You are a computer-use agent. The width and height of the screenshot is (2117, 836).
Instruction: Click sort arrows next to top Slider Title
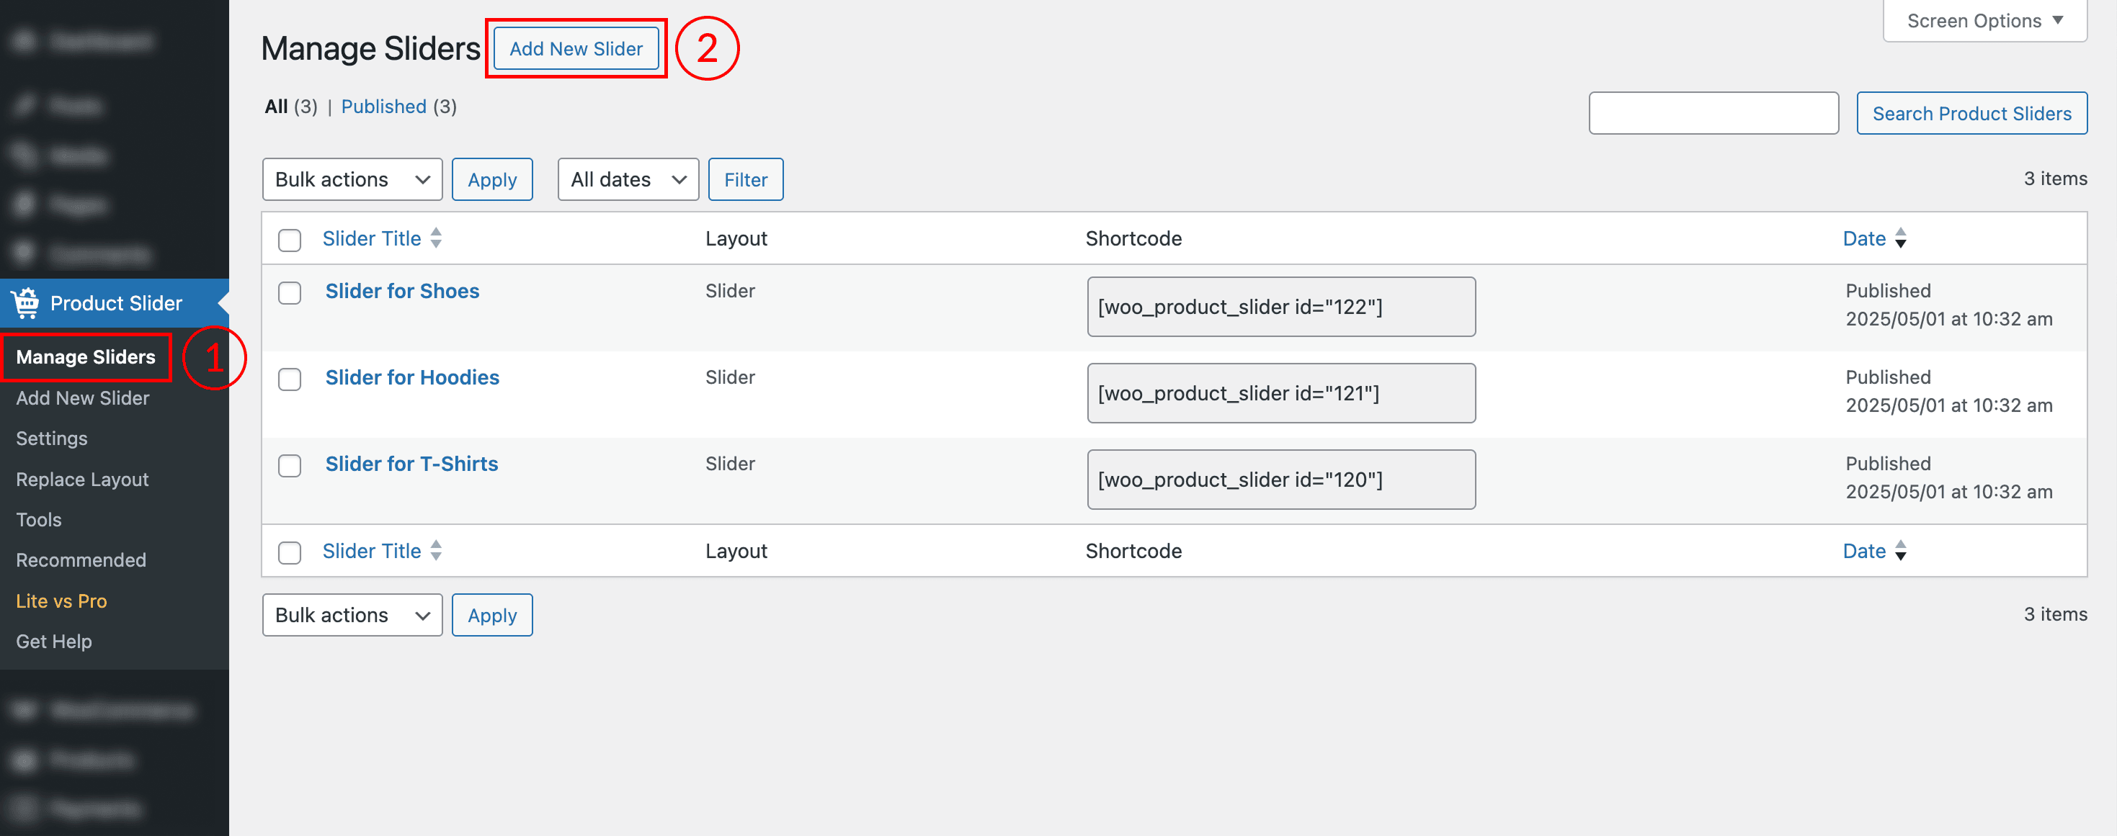[x=437, y=238]
